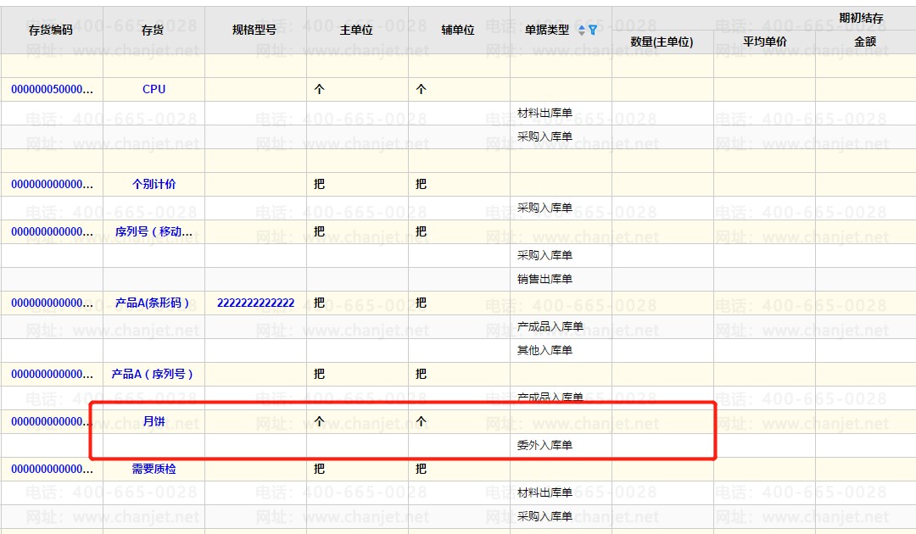This screenshot has height=534, width=916.
Task: Open the 需要质检 inventory link
Action: coord(154,469)
